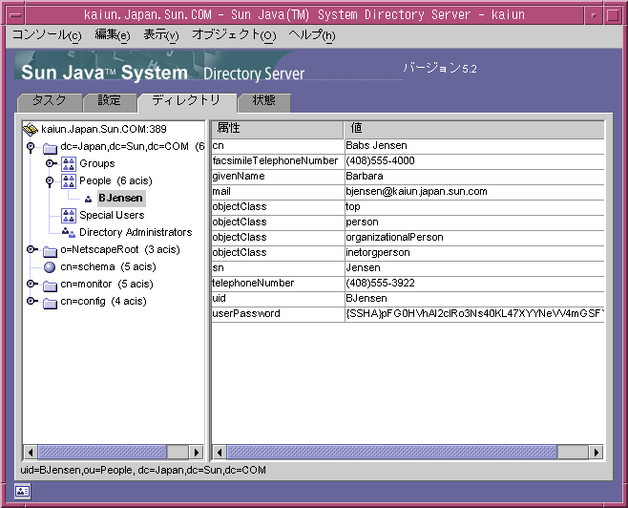
Task: Click tree panel scroll right arrow
Action: coord(197,453)
